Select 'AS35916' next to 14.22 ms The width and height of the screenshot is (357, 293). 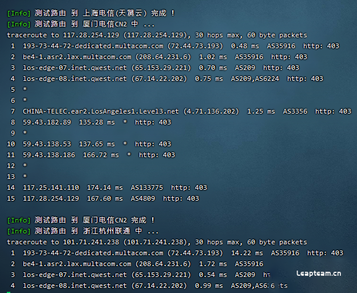pos(285,253)
